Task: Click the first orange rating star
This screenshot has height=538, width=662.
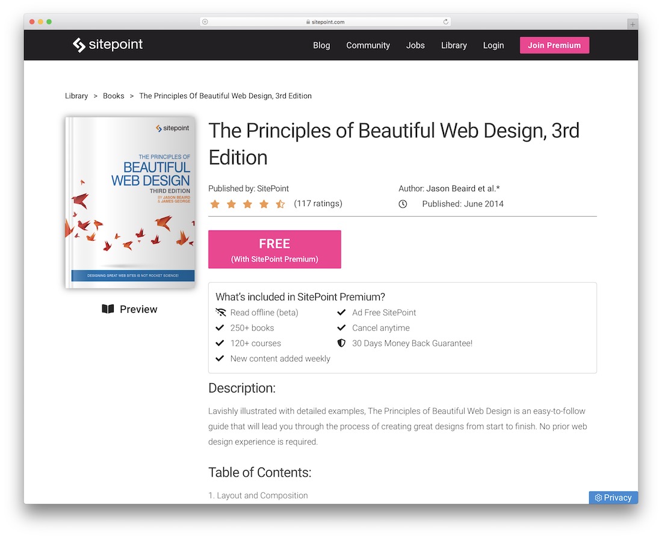Action: click(x=215, y=205)
